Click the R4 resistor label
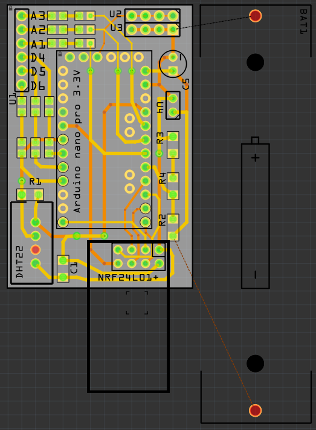The height and width of the screenshot is (430, 316). [163, 178]
